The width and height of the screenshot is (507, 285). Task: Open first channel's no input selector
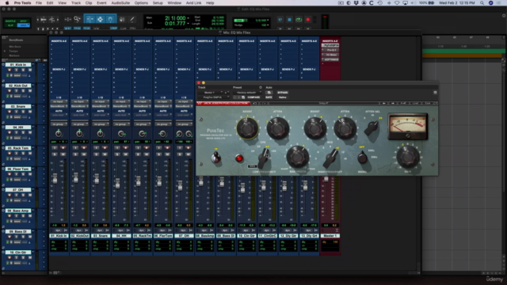pos(59,101)
